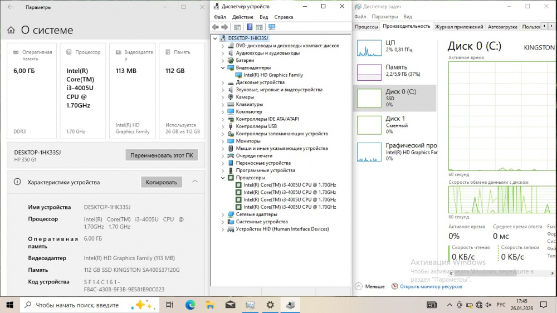The height and width of the screenshot is (313, 557).
Task: Click the Settings gear icon in the taskbar
Action: point(270,305)
